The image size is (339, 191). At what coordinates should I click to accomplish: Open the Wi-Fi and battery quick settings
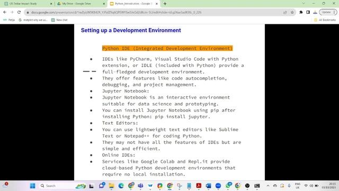coord(311,186)
